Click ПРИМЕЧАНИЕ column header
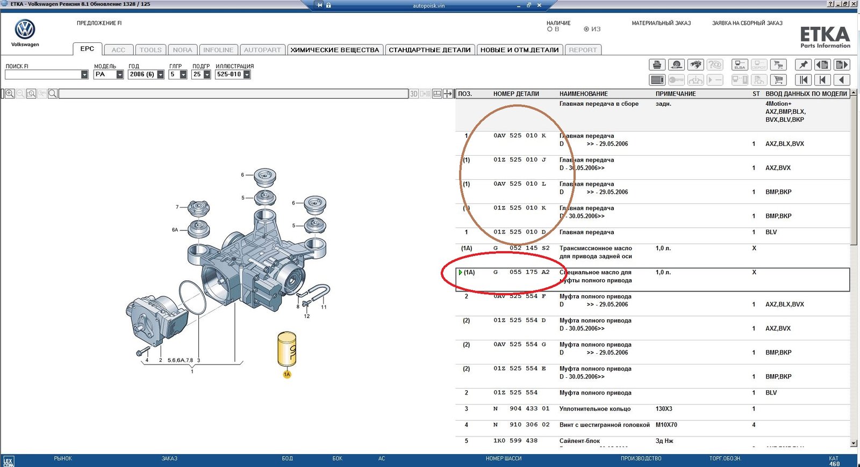The image size is (860, 467). (675, 94)
